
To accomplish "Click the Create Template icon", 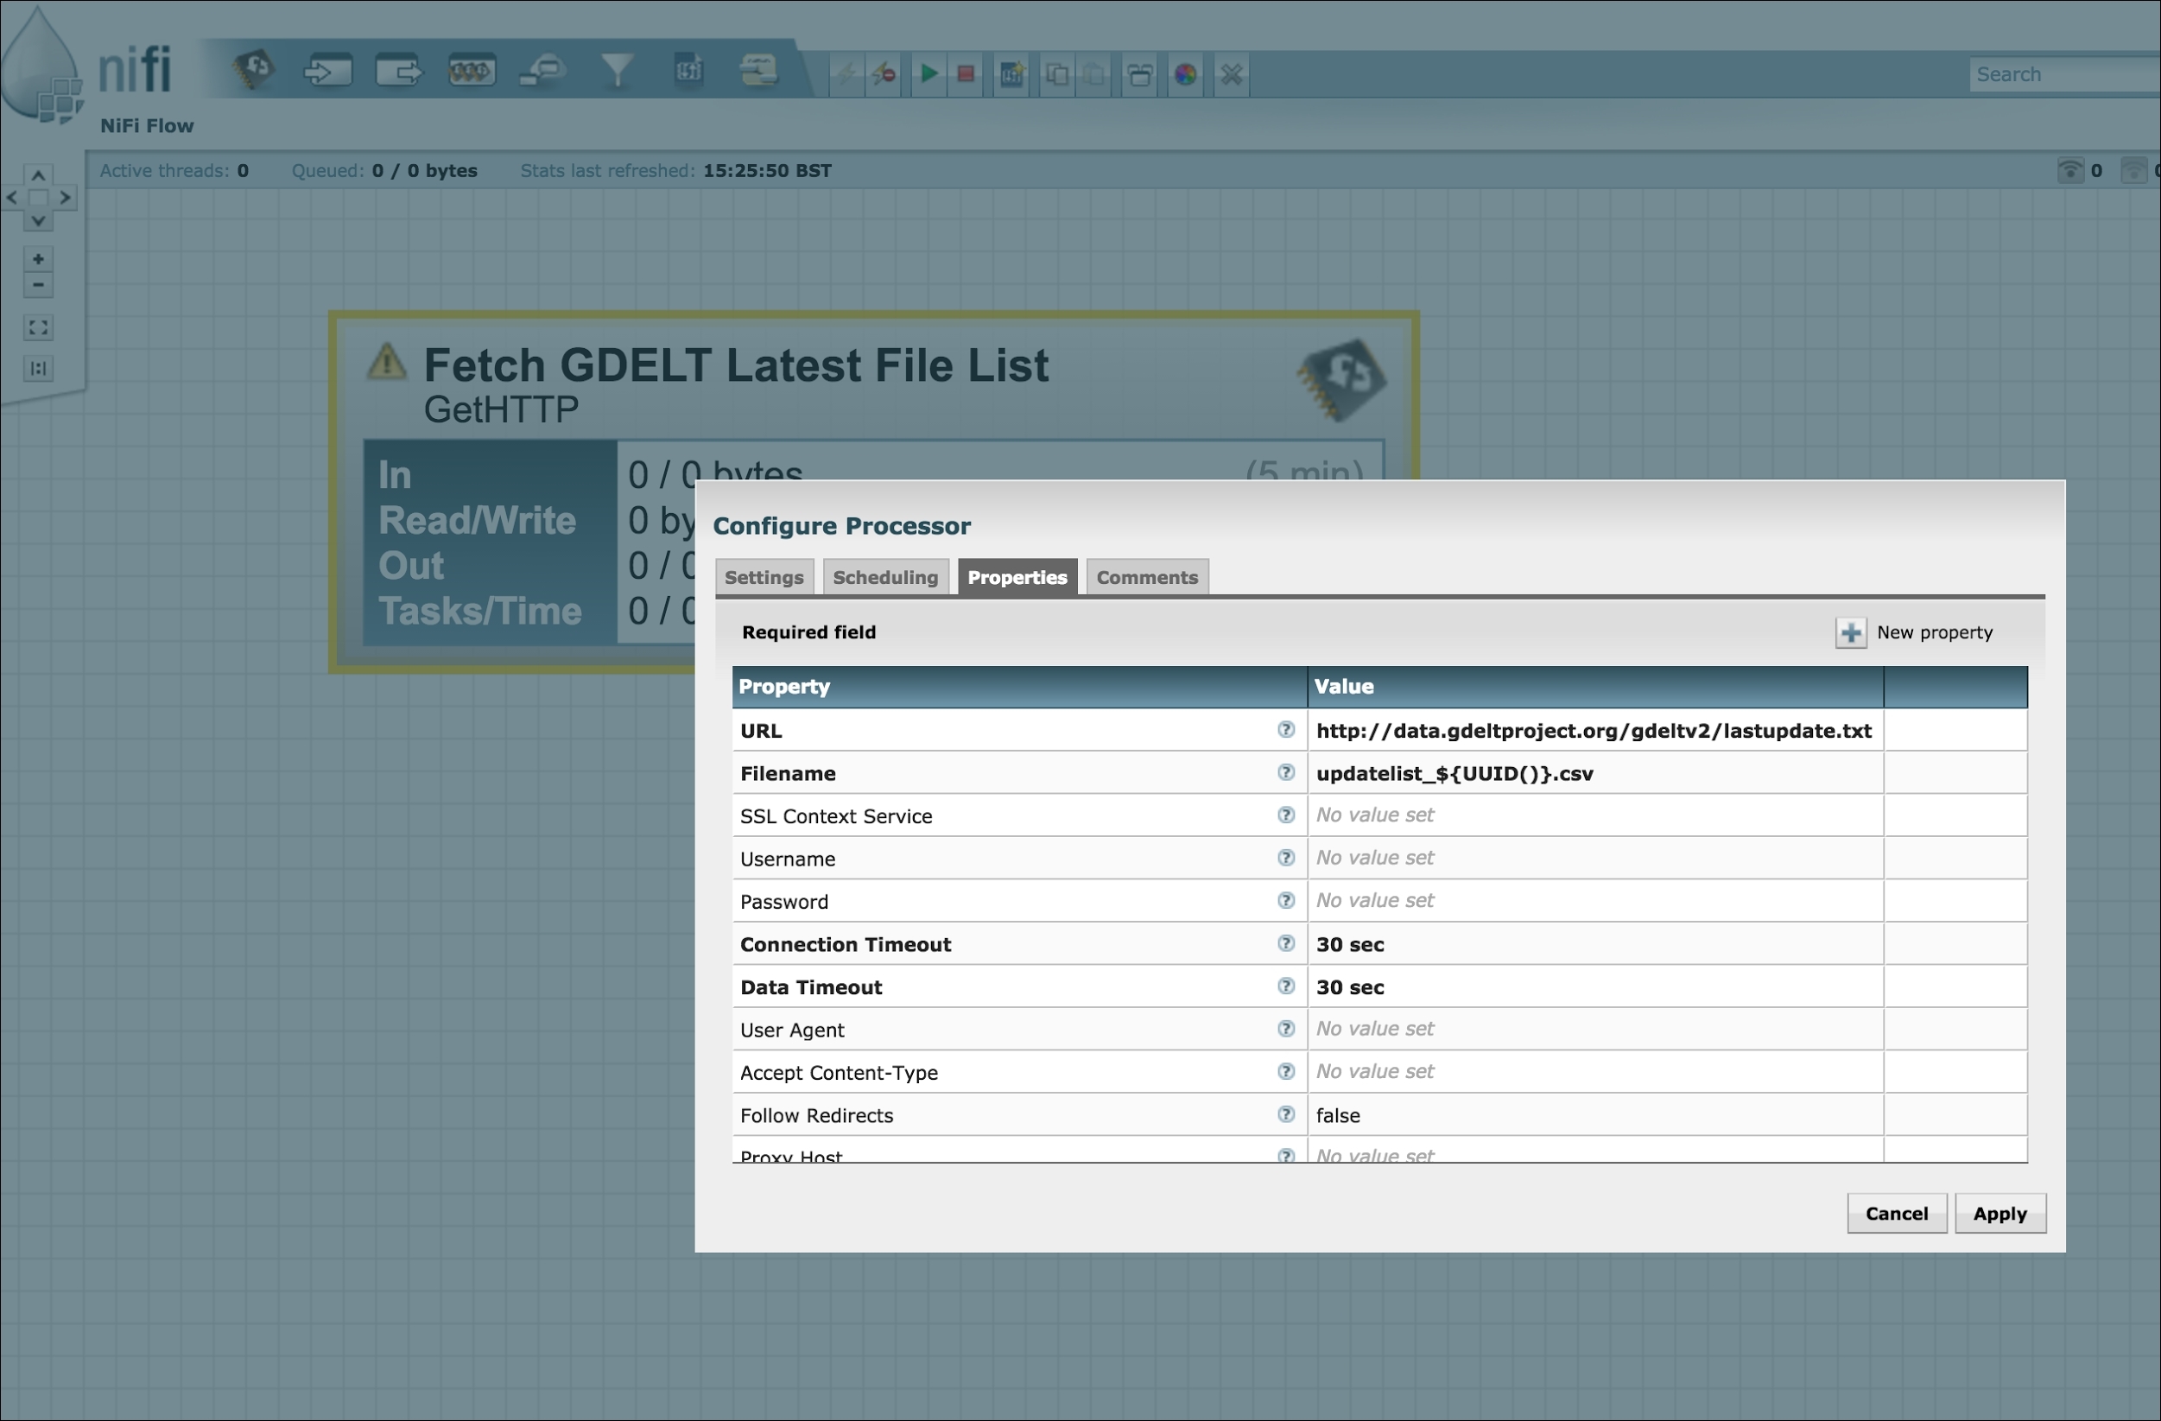I will (1011, 73).
